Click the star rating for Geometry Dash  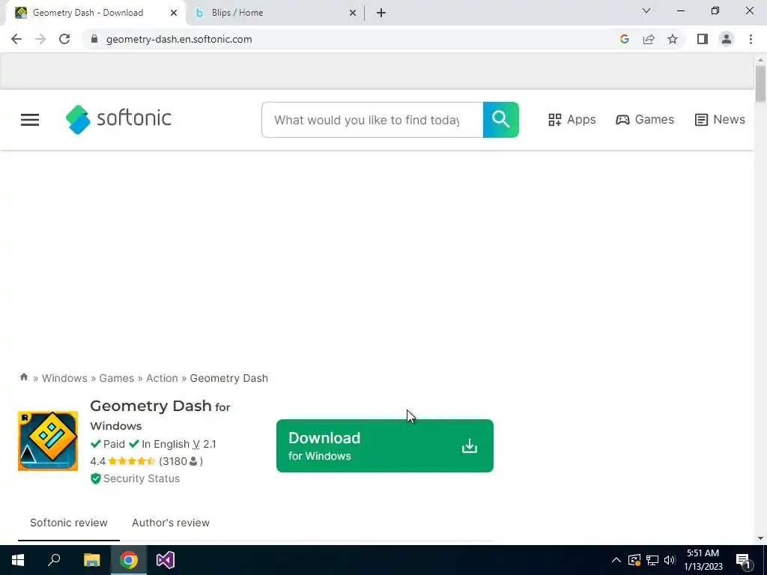click(132, 461)
